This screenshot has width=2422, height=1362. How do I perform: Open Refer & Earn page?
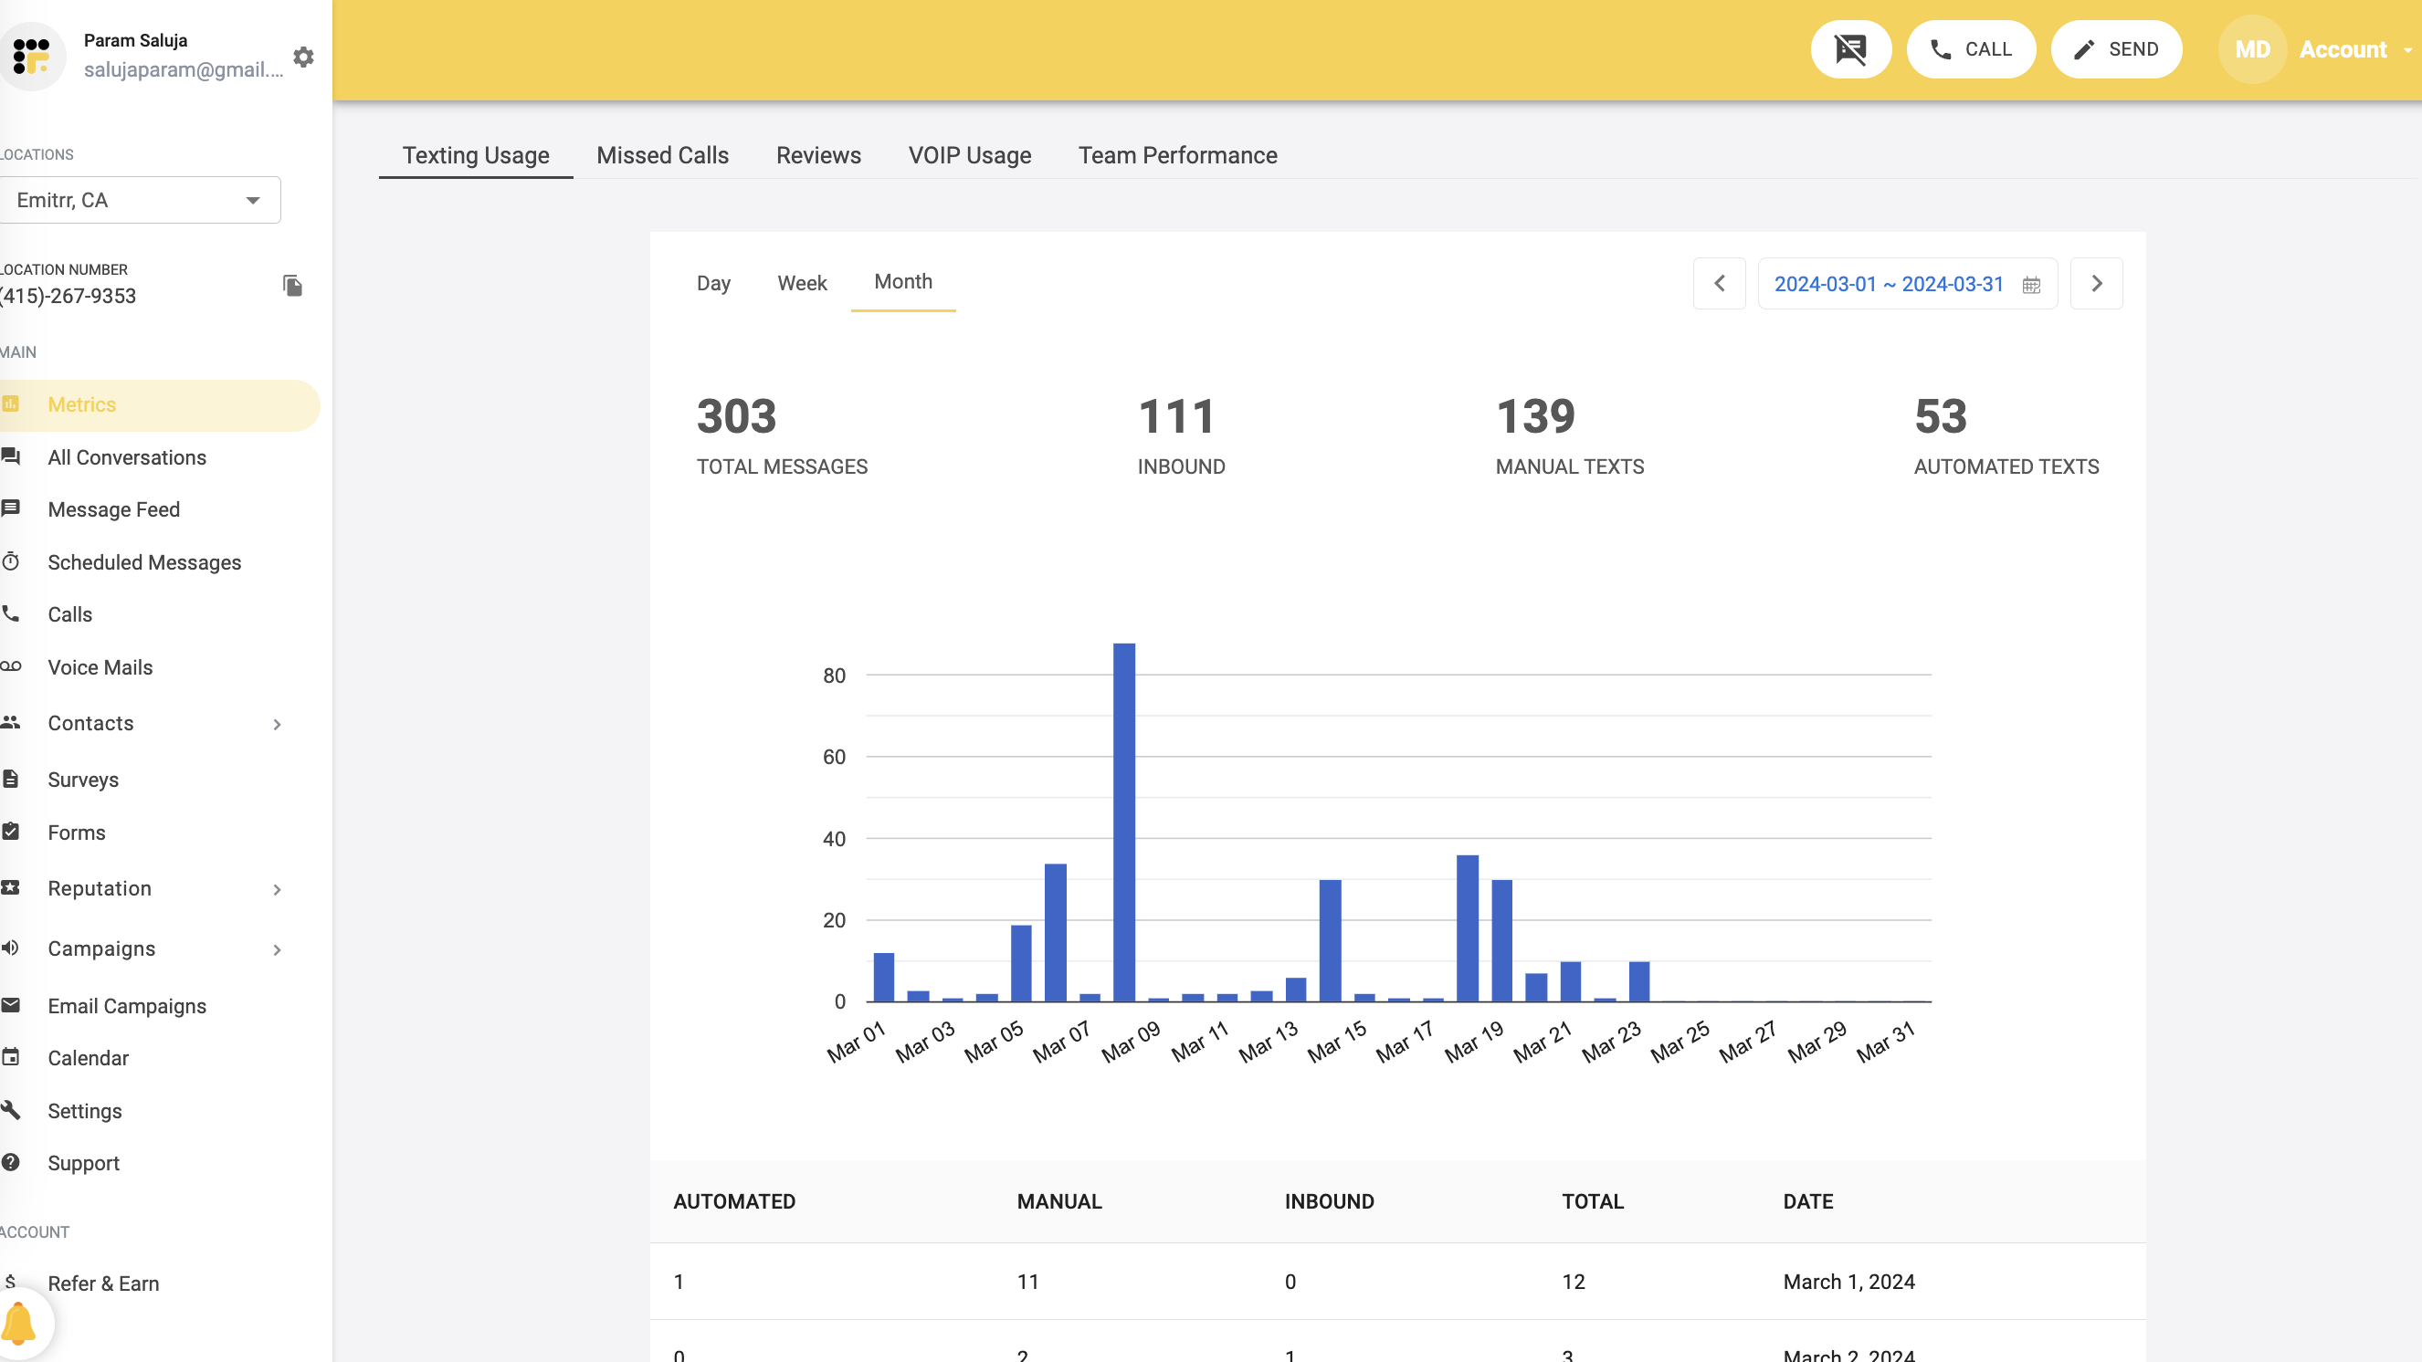point(103,1283)
